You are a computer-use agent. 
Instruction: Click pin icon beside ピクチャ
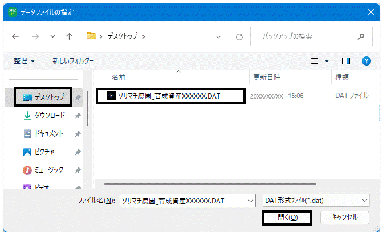(78, 152)
